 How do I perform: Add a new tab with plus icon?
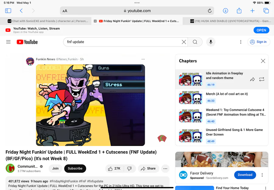(252, 11)
